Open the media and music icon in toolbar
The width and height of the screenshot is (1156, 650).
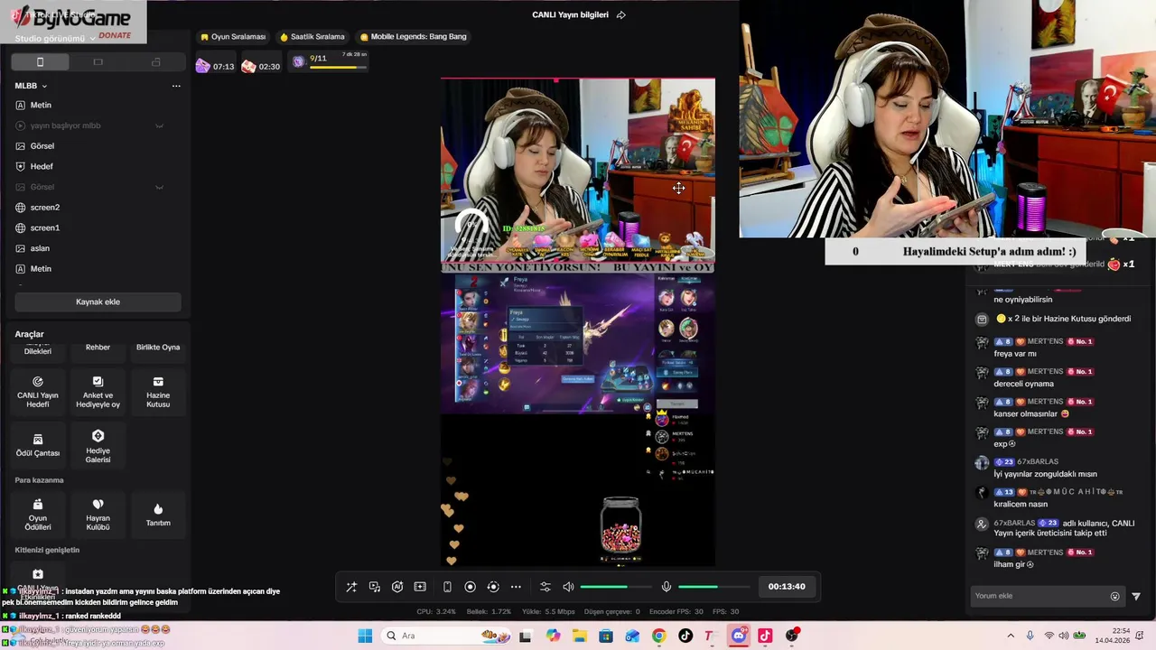(x=375, y=587)
